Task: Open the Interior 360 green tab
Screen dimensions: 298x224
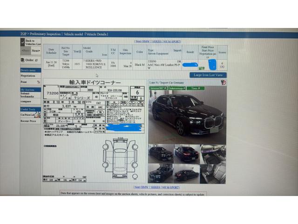Action: tap(158, 88)
